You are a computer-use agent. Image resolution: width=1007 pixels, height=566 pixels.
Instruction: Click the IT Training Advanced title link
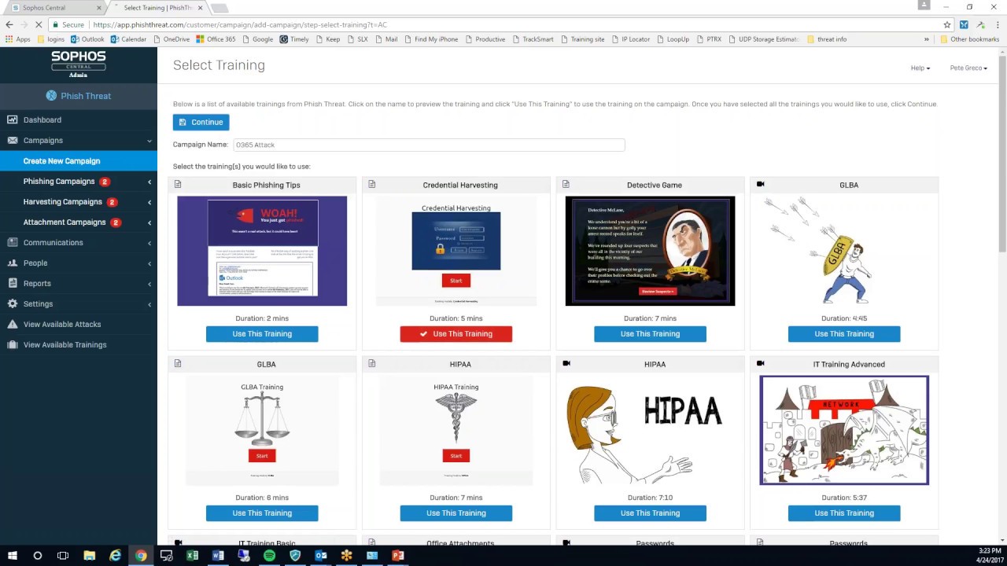[x=849, y=364]
